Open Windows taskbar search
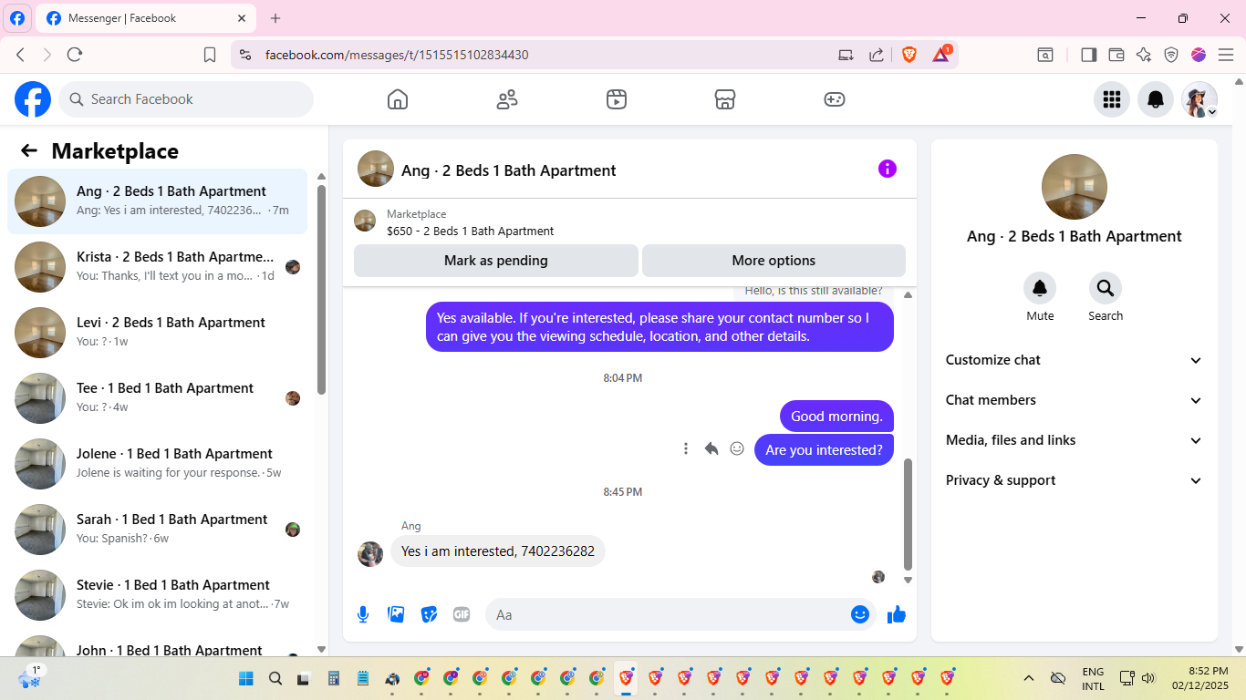 275,678
